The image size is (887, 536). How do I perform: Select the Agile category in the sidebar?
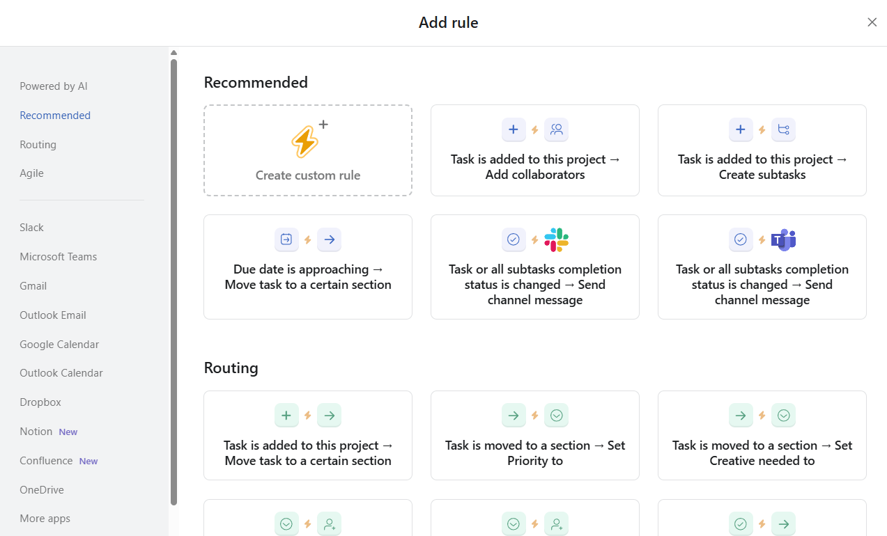click(31, 173)
